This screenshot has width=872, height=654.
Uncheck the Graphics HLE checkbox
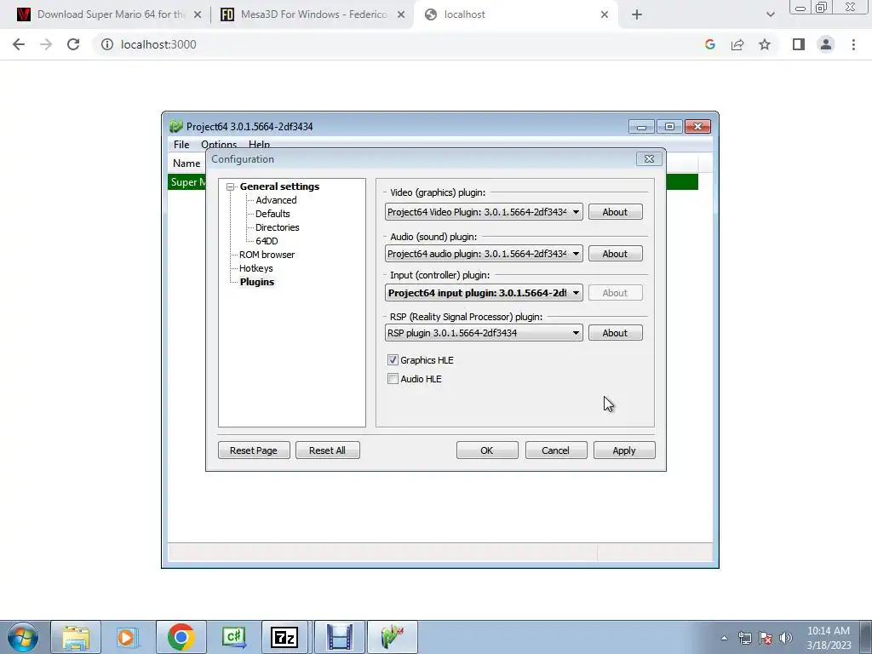pos(393,360)
